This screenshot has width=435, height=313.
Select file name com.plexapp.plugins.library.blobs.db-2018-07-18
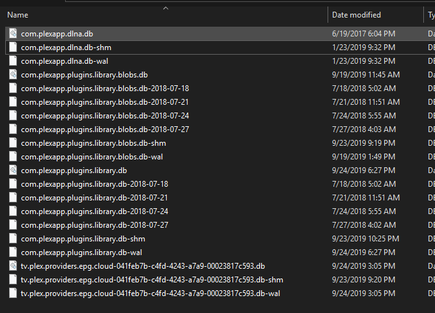point(105,88)
